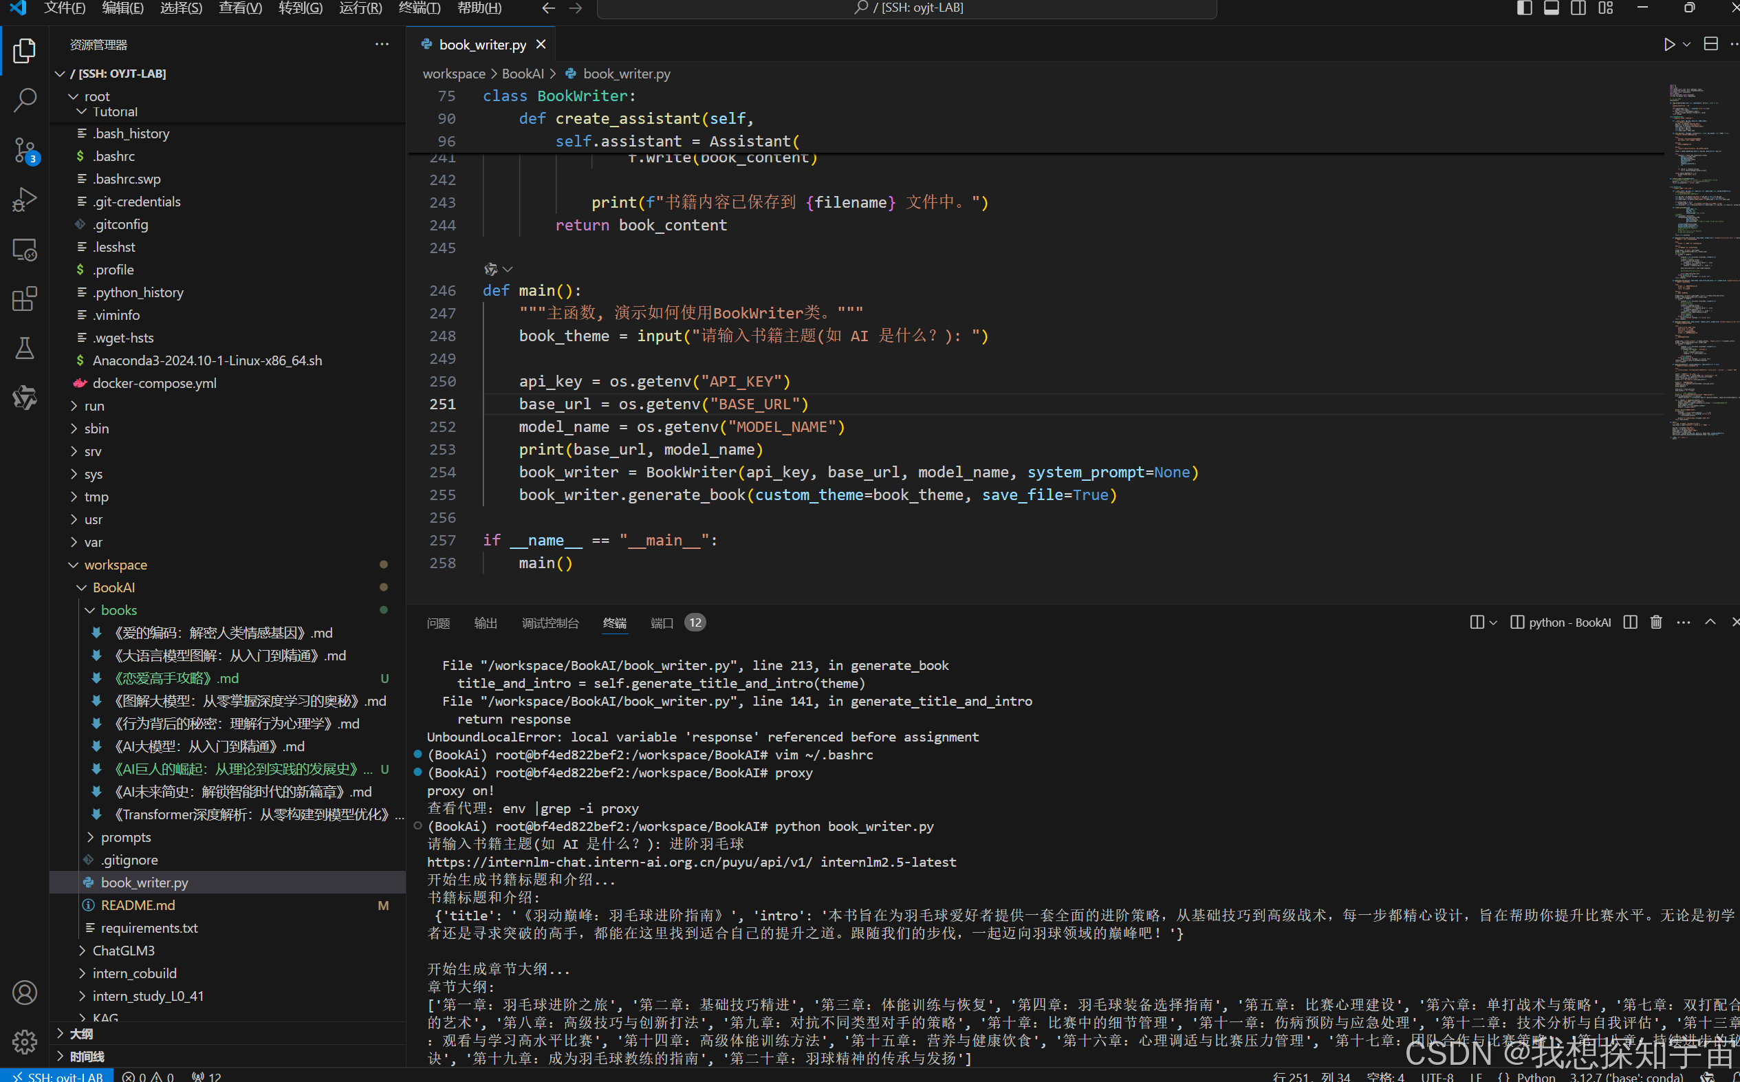Go forward in navigation history
The image size is (1740, 1082).
(x=575, y=8)
